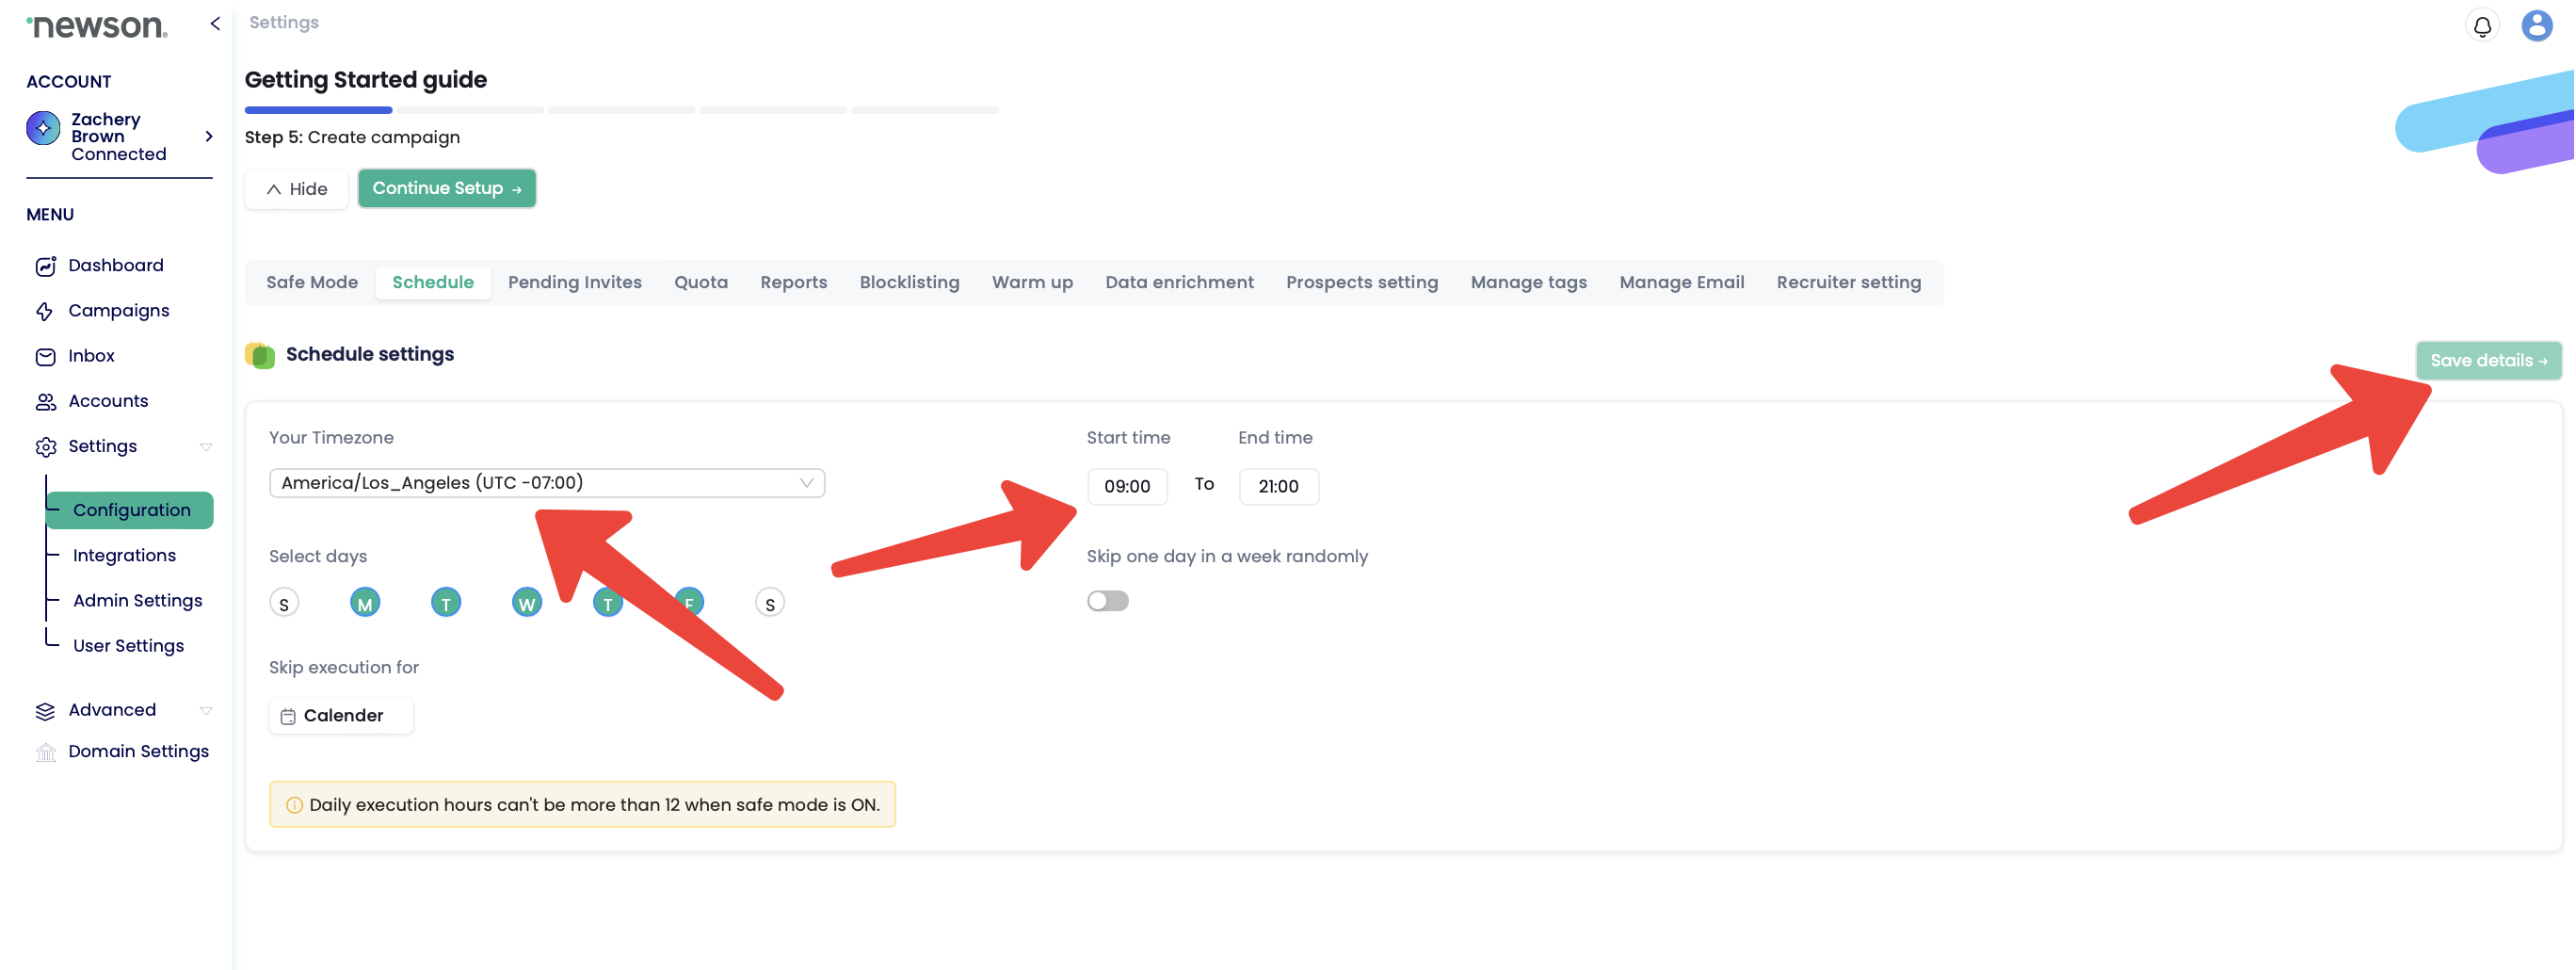Click the start time input field

(1127, 486)
